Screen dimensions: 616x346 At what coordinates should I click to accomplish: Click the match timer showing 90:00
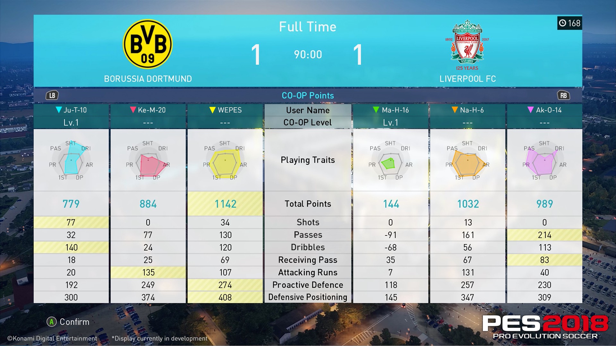pyautogui.click(x=308, y=53)
